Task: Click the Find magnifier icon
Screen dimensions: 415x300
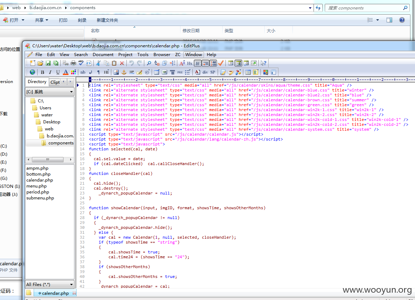Action: [x=149, y=63]
